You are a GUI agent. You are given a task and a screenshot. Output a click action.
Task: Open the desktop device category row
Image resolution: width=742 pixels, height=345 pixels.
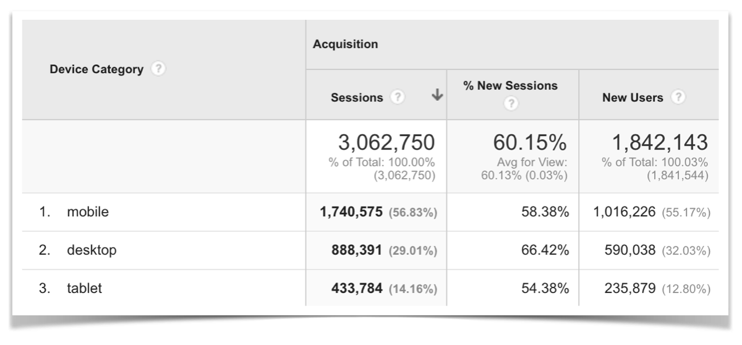point(92,250)
